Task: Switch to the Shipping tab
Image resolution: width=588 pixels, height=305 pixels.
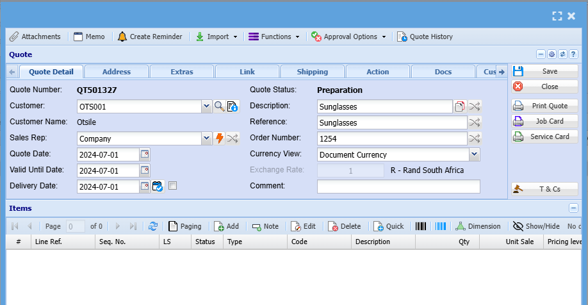Action: (x=313, y=72)
